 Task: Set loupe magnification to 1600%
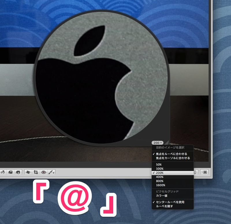(x=173, y=185)
